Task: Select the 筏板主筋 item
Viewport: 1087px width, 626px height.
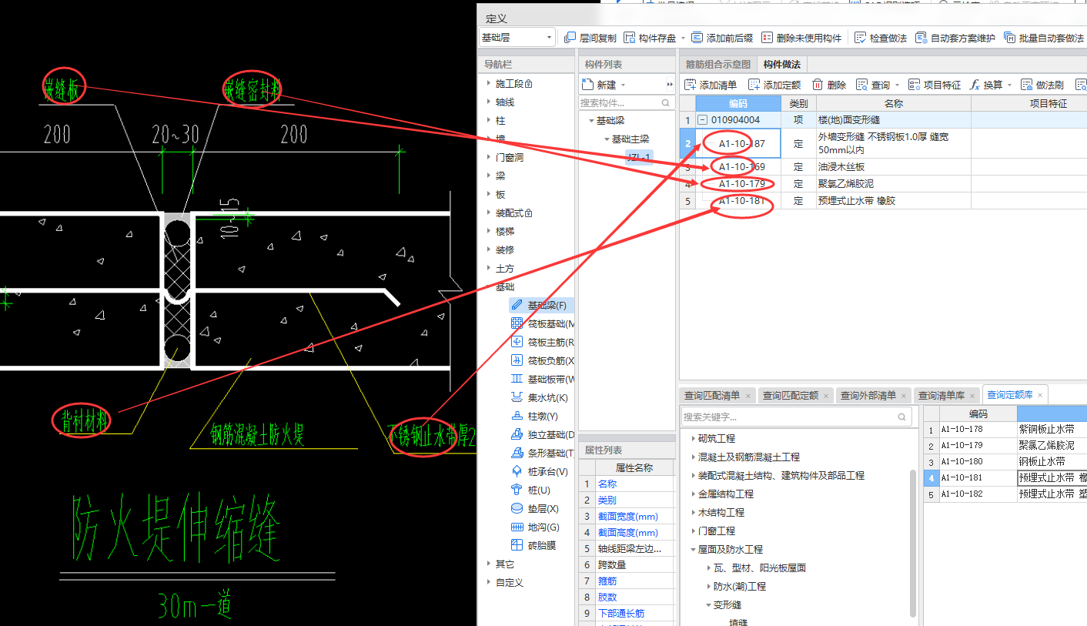Action: (542, 343)
